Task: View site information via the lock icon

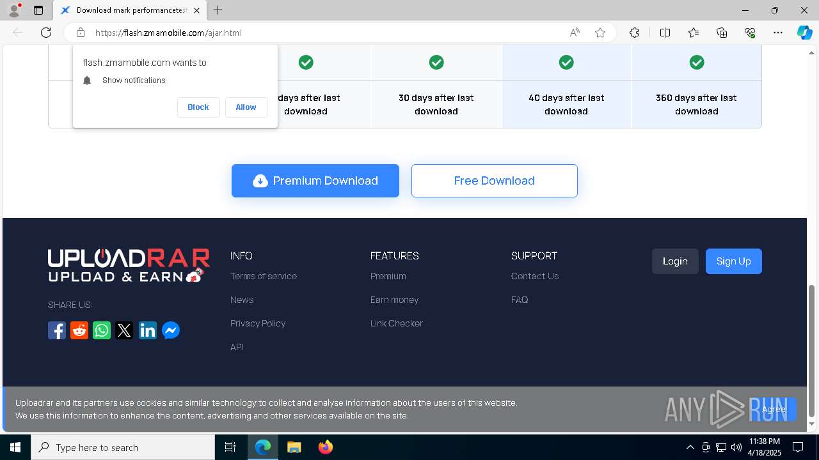Action: (81, 33)
